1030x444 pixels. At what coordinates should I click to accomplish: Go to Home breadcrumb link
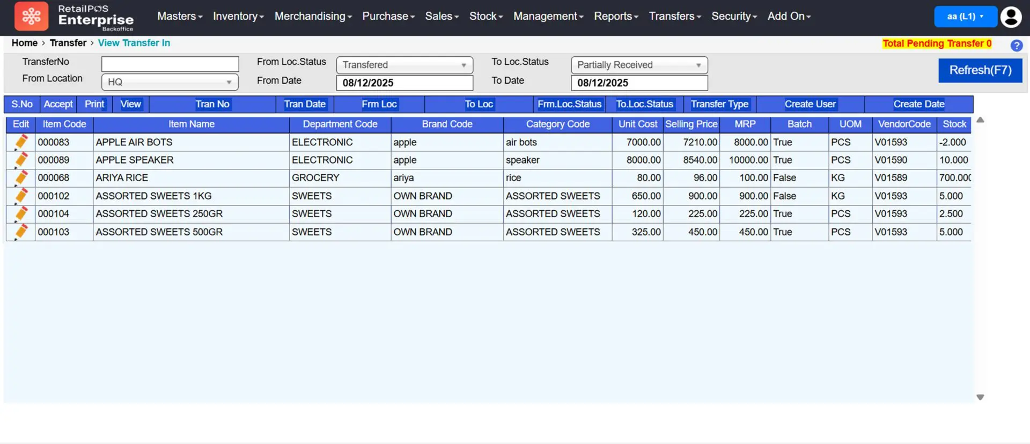(25, 43)
